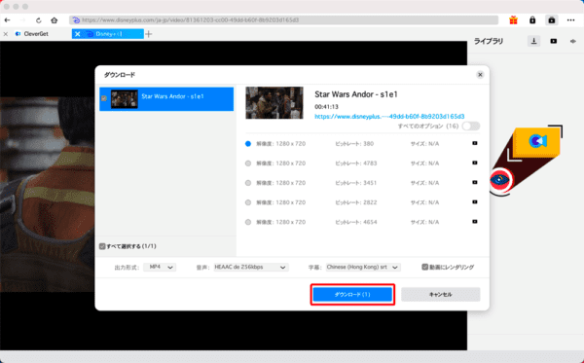This screenshot has width=584, height=363.
Task: Switch to the CleverGet tab
Action: click(x=36, y=34)
